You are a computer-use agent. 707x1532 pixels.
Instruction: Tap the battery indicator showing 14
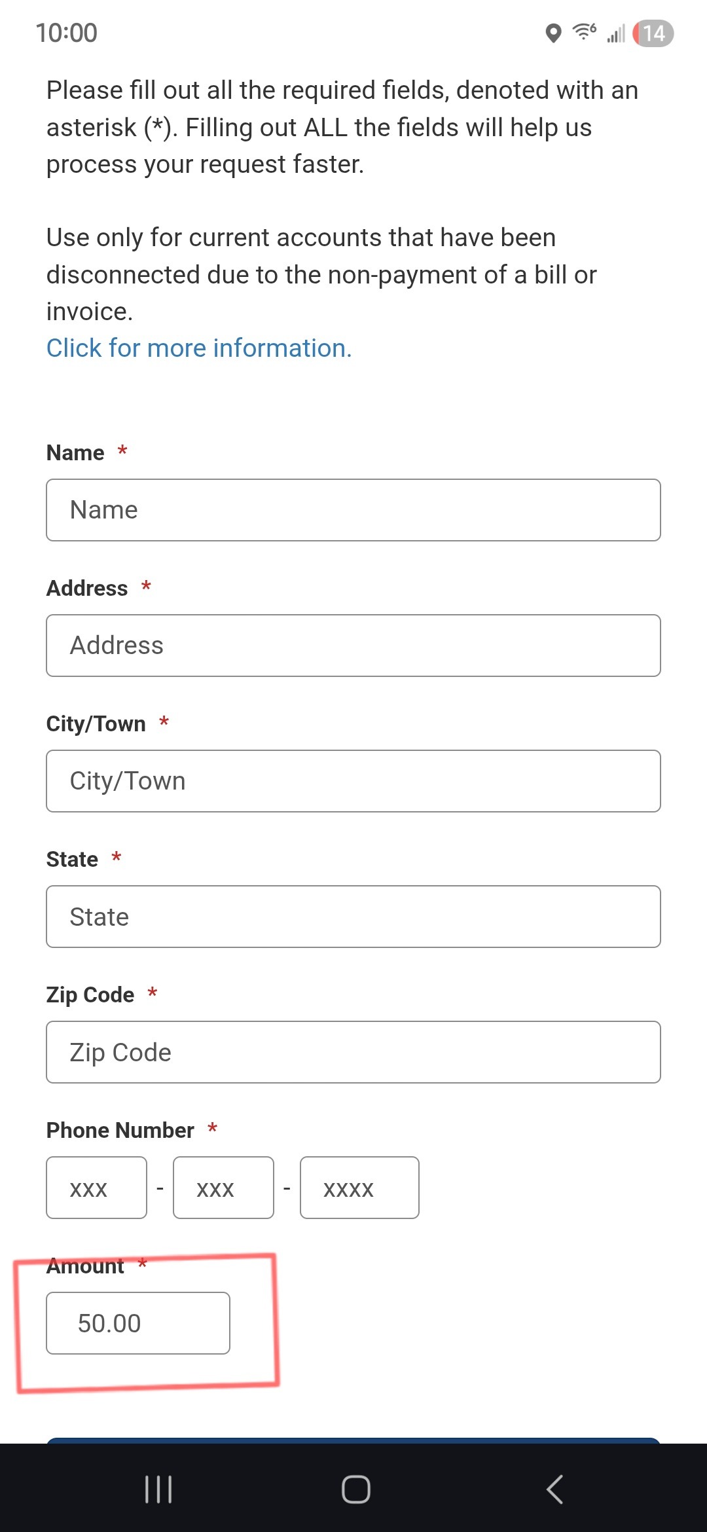tap(653, 33)
